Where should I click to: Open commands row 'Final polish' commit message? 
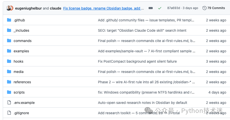tap(147, 41)
